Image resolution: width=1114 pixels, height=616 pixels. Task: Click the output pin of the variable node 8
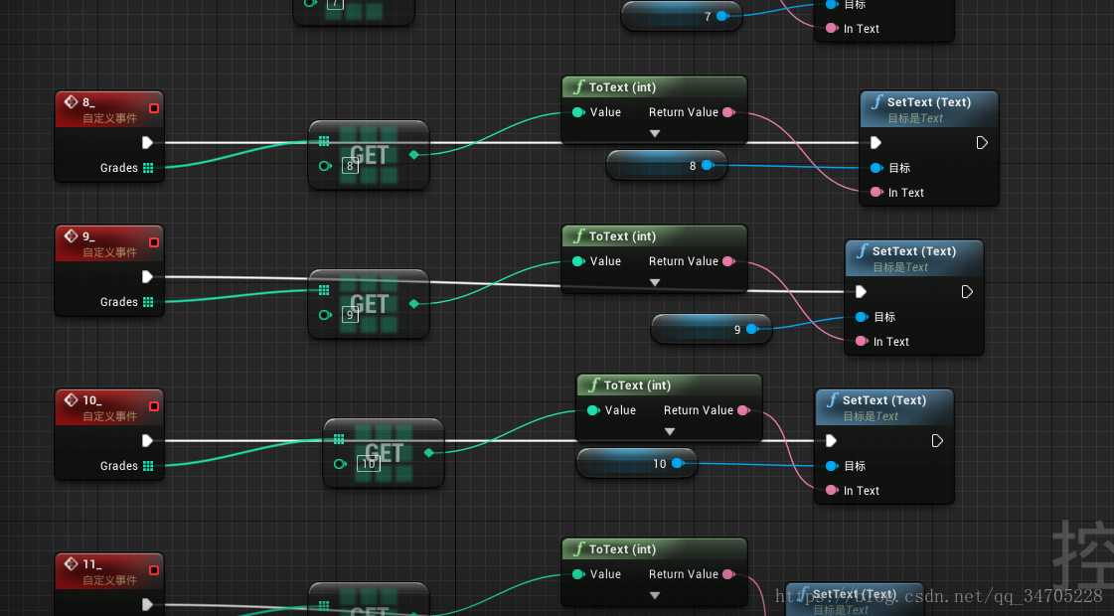(x=707, y=165)
